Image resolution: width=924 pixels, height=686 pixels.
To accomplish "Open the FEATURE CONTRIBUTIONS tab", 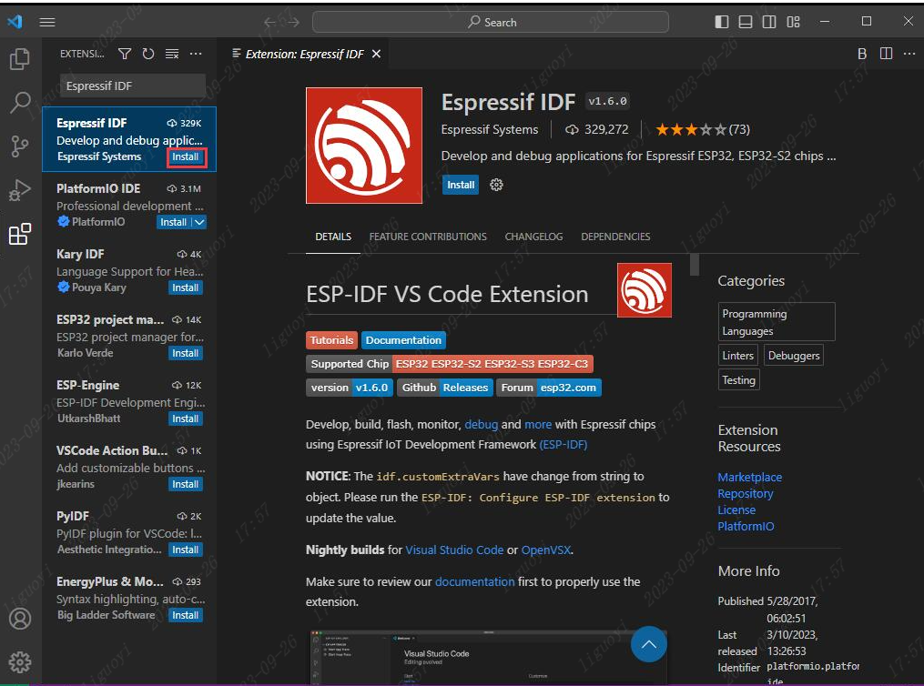I will (x=428, y=237).
